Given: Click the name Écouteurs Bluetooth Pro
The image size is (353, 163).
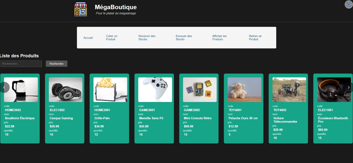Looking at the screenshot, I should pos(333,120).
